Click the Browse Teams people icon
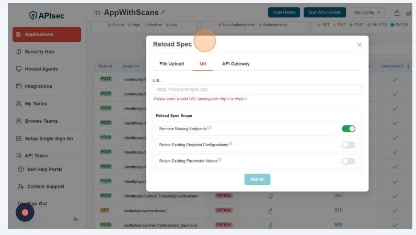This screenshot has height=235, width=416. pyautogui.click(x=19, y=121)
